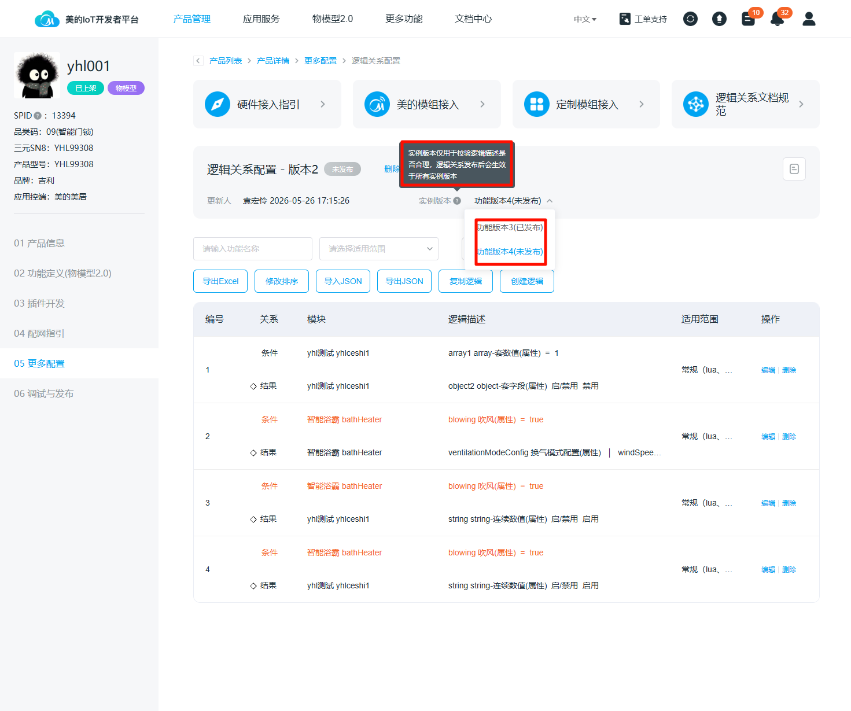Click the logic relation document spec icon
The height and width of the screenshot is (711, 851).
[696, 104]
